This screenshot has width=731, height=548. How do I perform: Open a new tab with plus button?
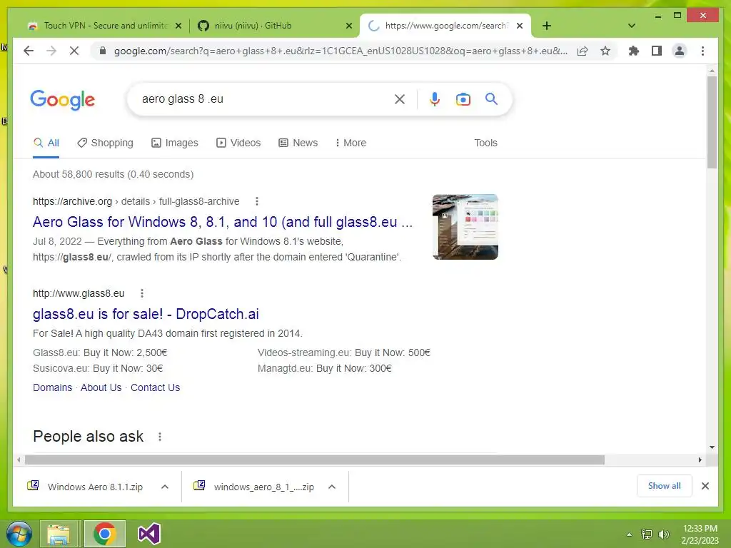(x=547, y=26)
